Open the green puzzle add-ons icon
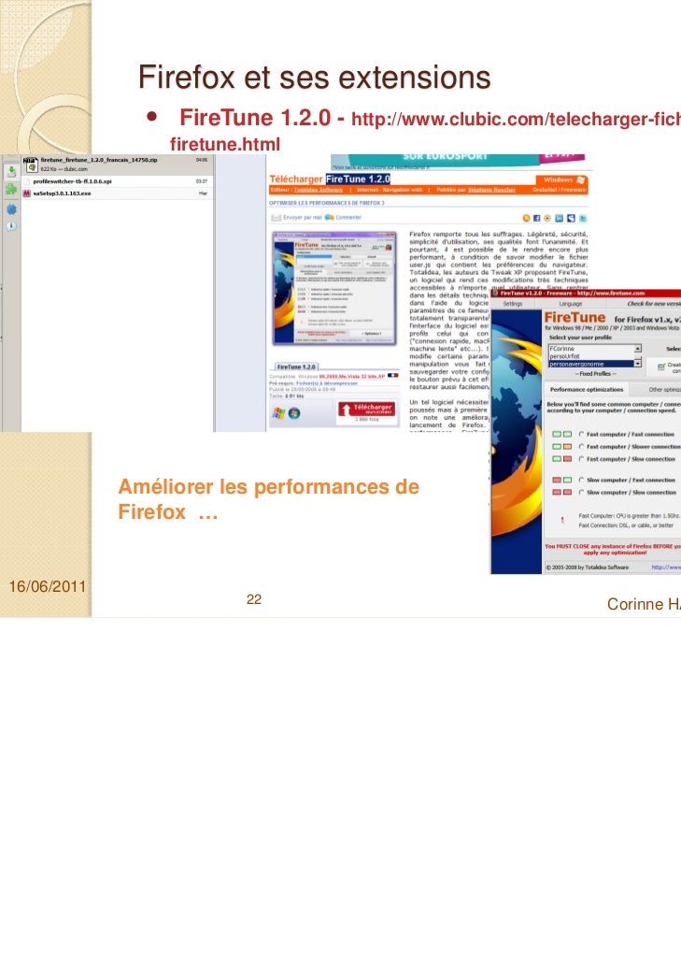The width and height of the screenshot is (681, 963). point(11,190)
